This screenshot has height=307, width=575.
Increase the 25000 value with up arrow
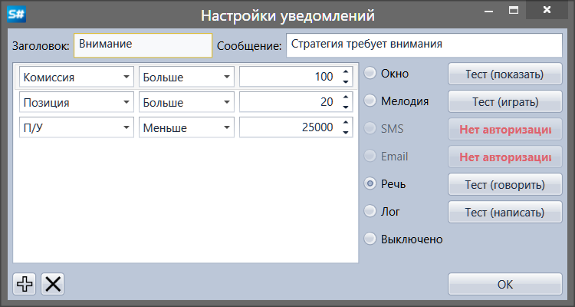point(346,122)
